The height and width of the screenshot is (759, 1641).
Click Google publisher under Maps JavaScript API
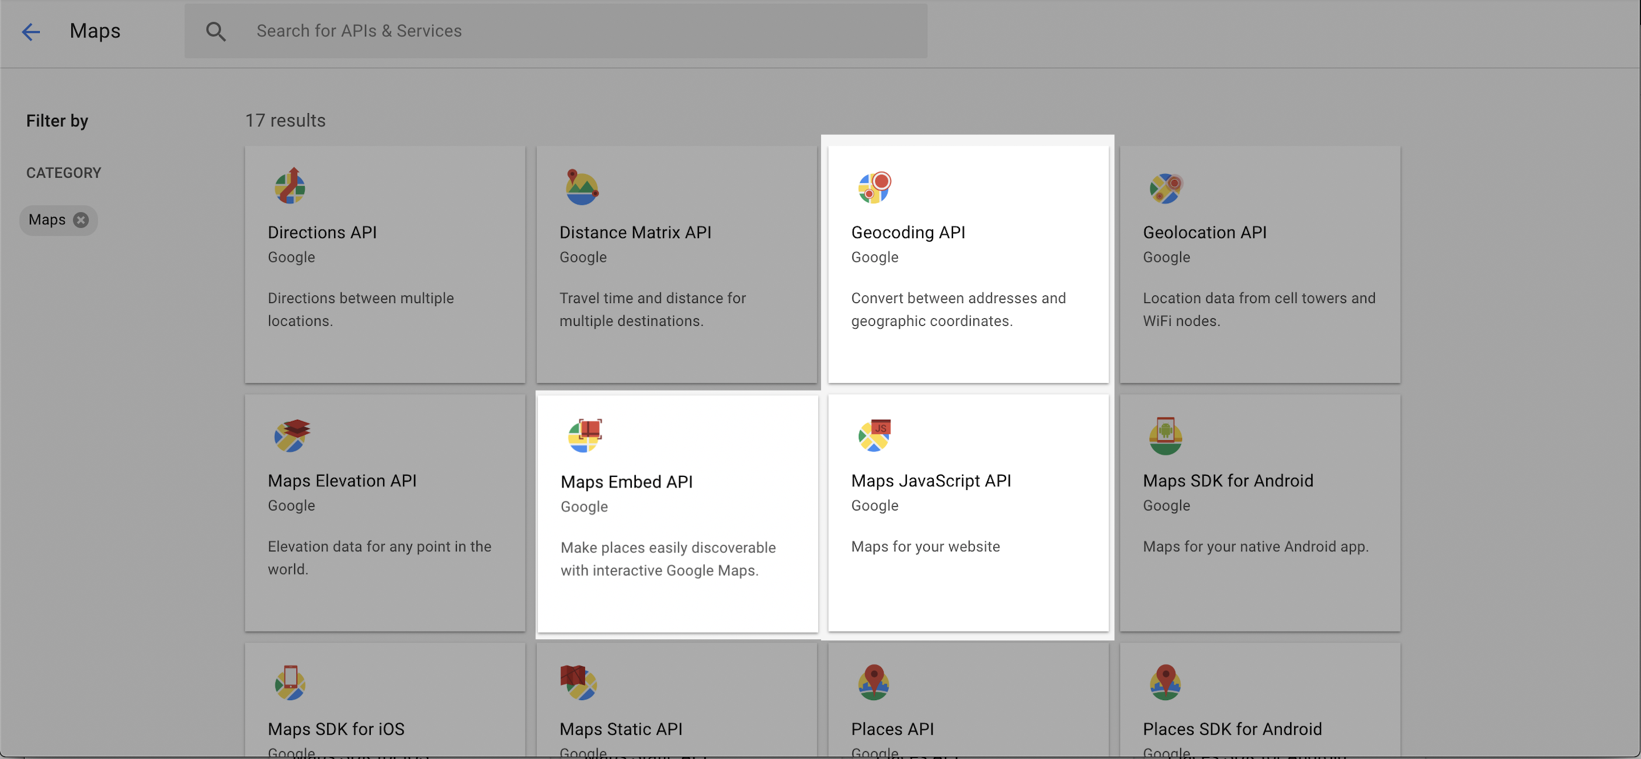(875, 506)
